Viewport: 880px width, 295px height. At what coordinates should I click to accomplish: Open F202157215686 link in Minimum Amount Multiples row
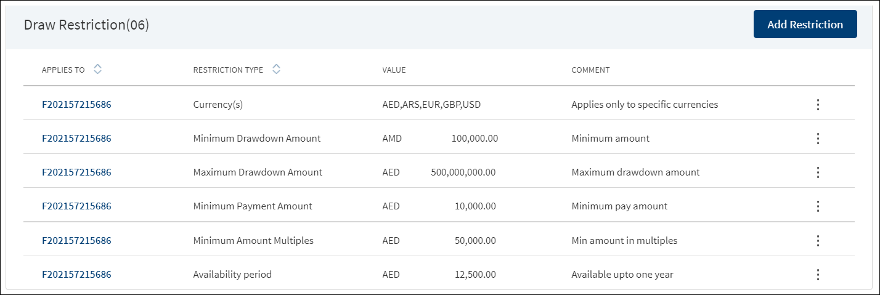(76, 241)
